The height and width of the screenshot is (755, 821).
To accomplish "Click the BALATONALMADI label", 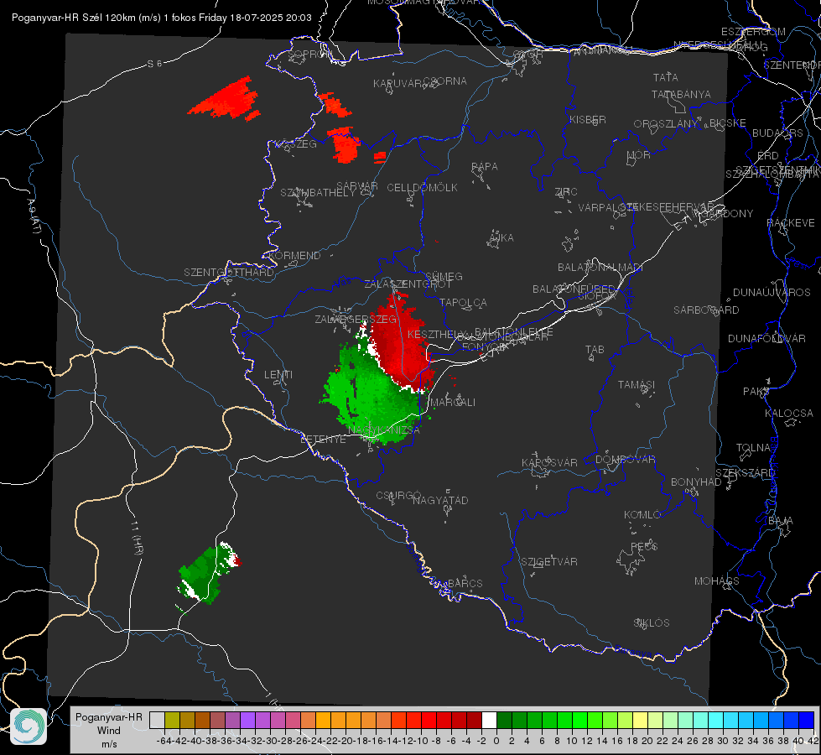I will (x=600, y=268).
